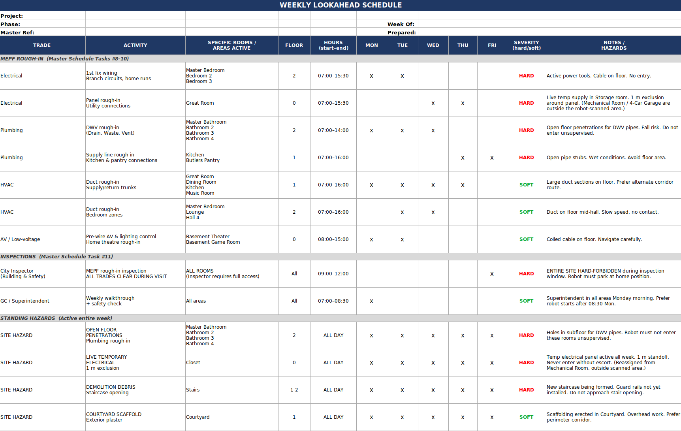Select the ACTIVITY column header
Screen dimensions: 681x431
pyautogui.click(x=135, y=45)
